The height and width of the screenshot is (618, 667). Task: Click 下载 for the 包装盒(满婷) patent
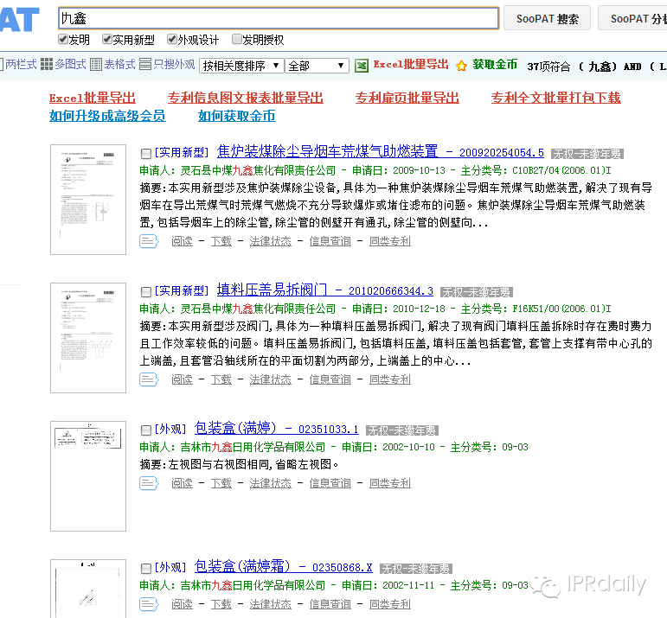coord(221,484)
